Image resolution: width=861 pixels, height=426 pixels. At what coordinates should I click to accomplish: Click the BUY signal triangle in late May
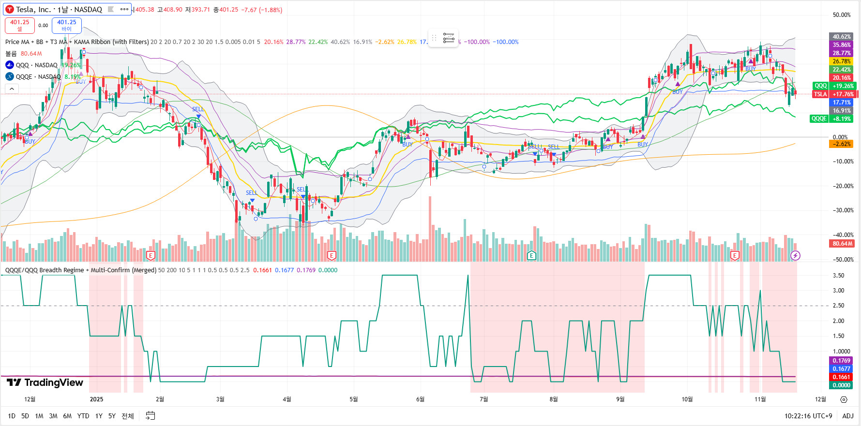(x=408, y=137)
